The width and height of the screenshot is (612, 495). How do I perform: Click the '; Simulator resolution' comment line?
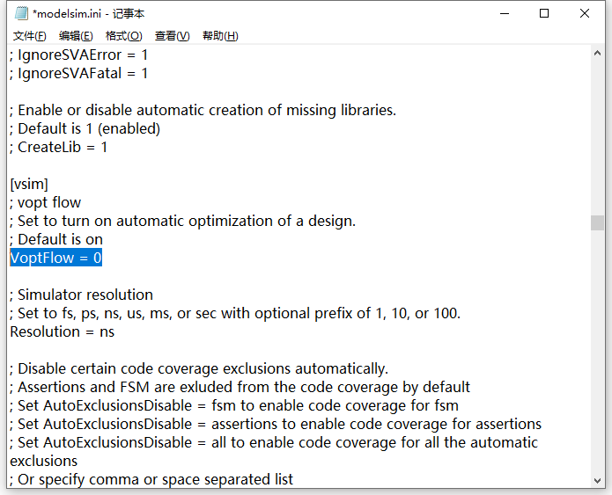81,295
